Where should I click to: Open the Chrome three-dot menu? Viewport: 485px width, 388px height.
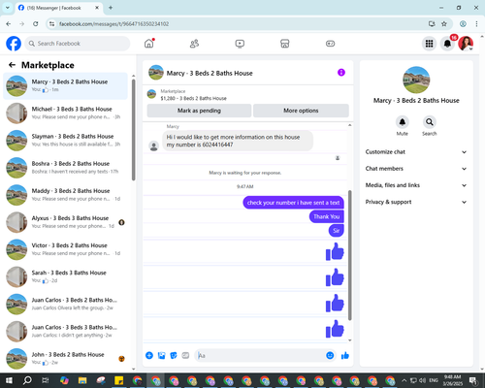coord(476,24)
